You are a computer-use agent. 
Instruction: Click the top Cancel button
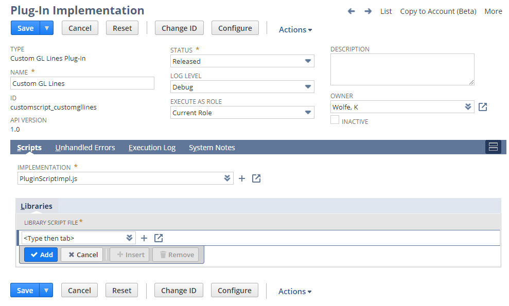80,28
